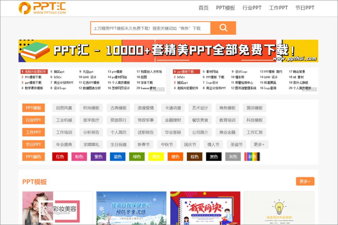Expand 更多+ in the holiday category row
Image resolution: width=338 pixels, height=225 pixels.
pyautogui.click(x=259, y=144)
